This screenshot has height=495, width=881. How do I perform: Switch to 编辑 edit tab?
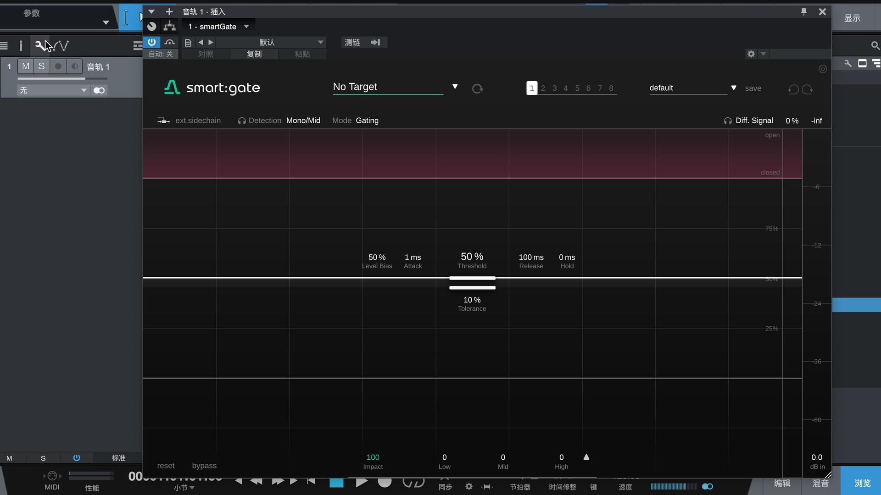coord(782,483)
